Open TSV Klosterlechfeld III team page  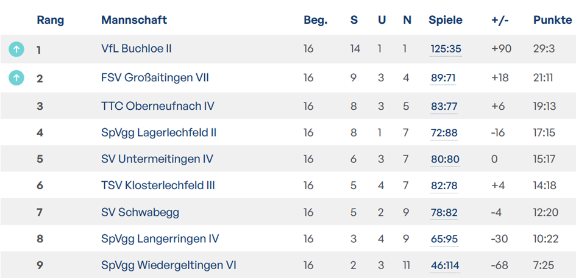(x=158, y=185)
